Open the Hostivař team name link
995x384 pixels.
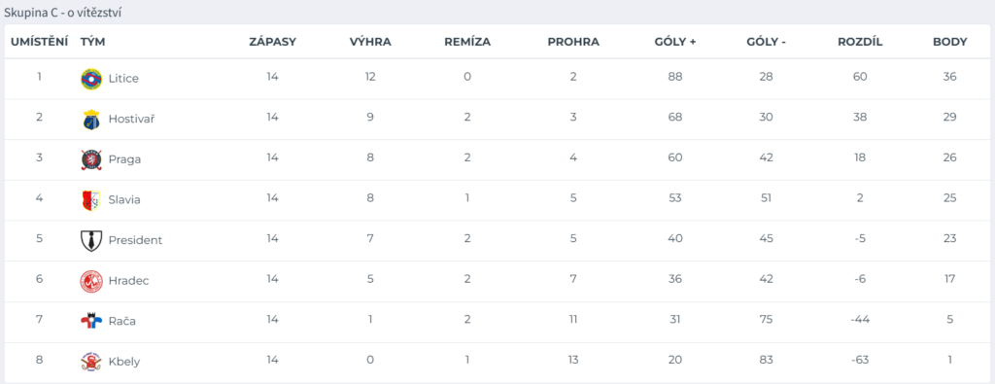(131, 119)
